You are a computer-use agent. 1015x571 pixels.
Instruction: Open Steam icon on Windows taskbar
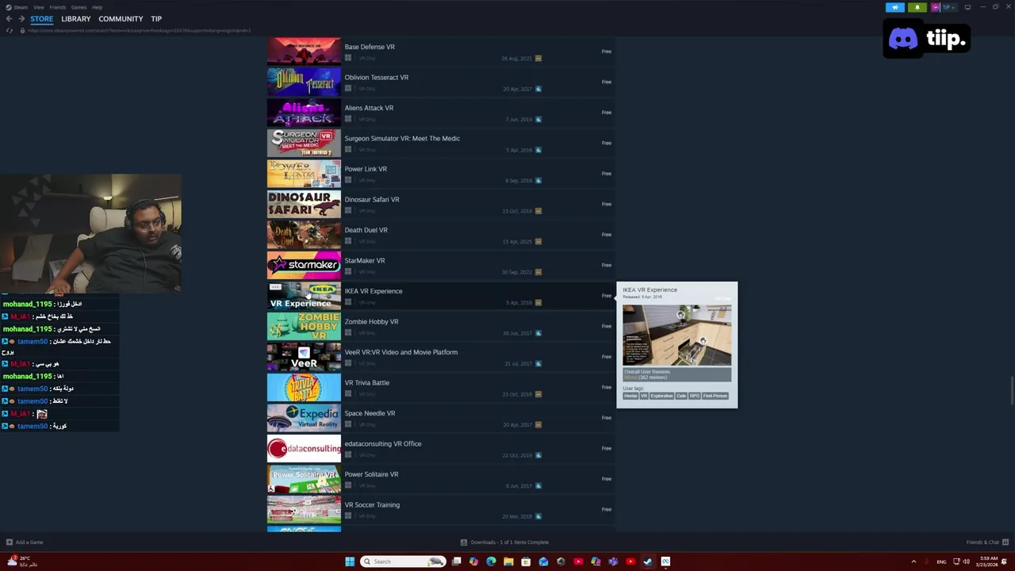648,561
